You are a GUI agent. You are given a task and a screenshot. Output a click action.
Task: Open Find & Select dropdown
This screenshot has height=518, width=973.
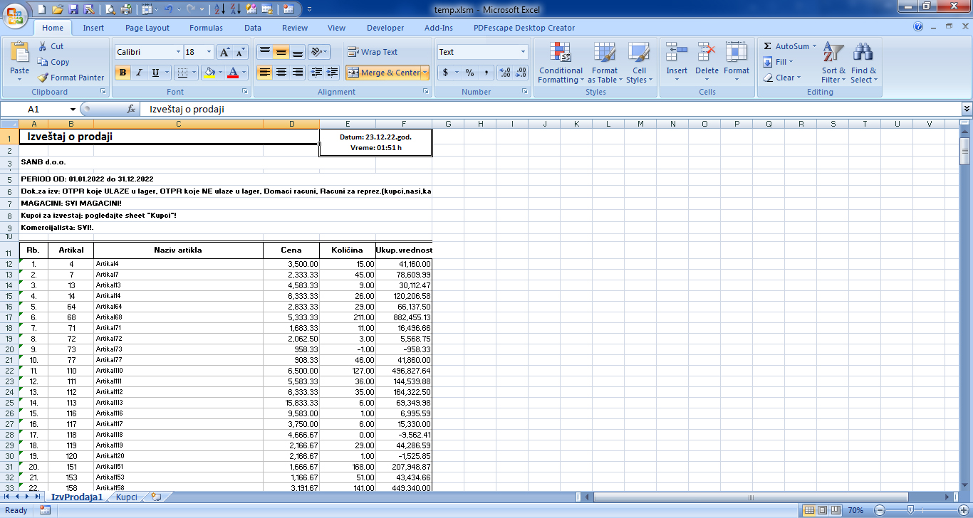863,63
